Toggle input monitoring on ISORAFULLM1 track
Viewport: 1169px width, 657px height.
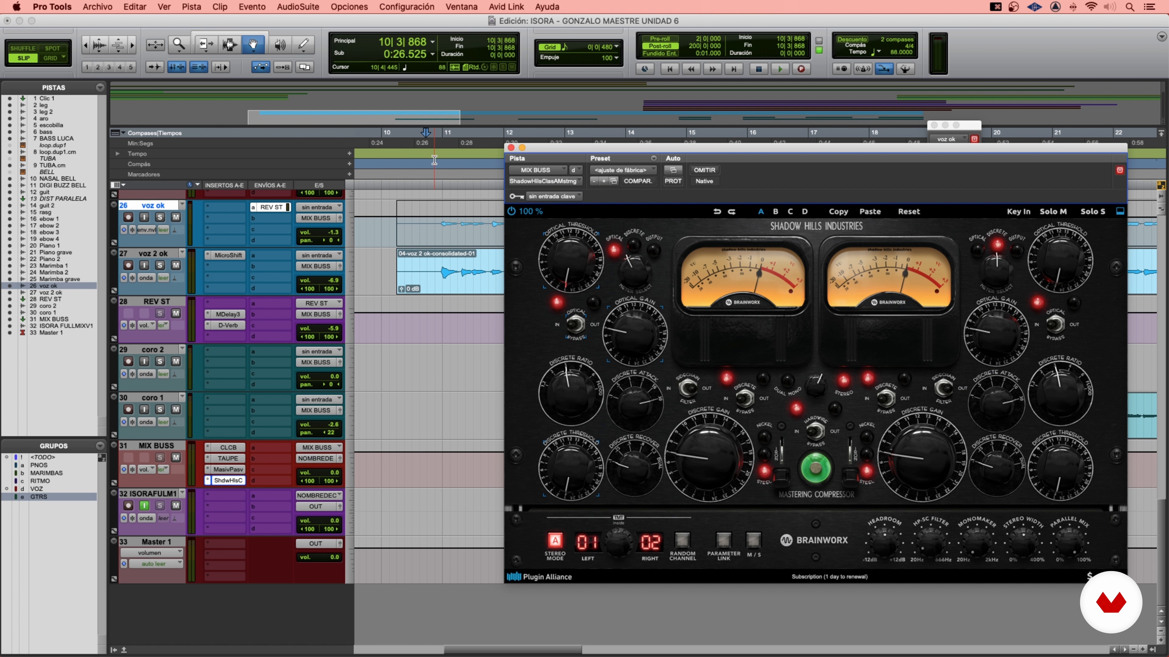pyautogui.click(x=144, y=506)
